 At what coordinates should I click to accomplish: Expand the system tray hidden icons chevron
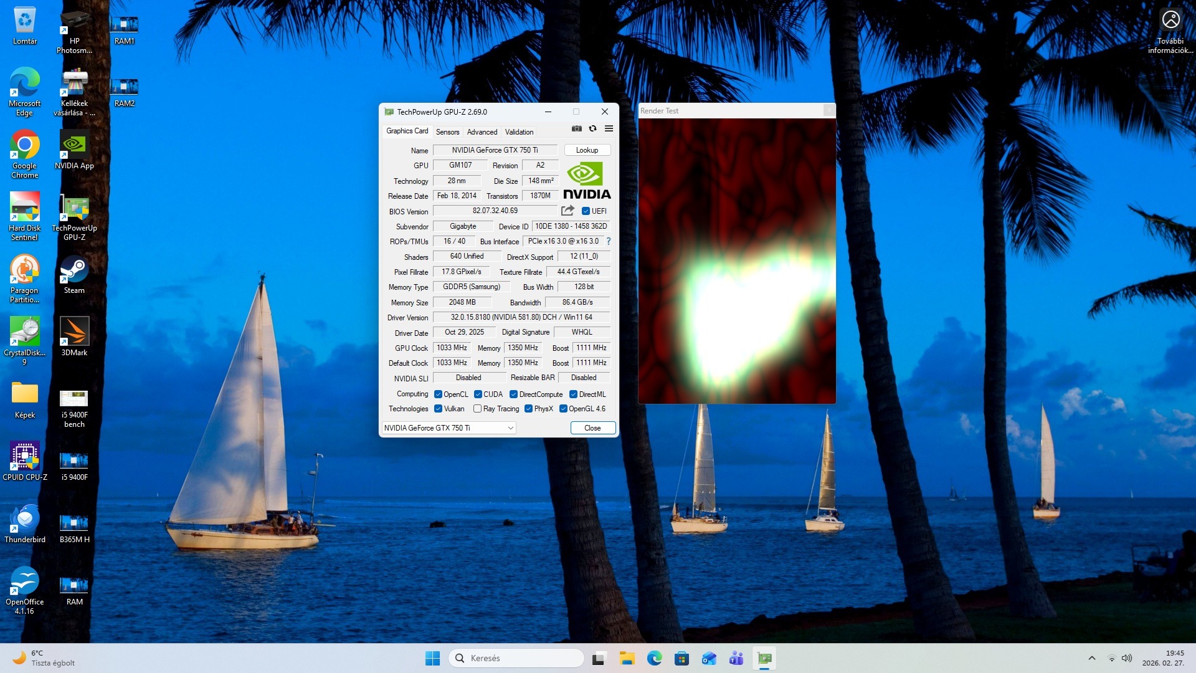1091,658
